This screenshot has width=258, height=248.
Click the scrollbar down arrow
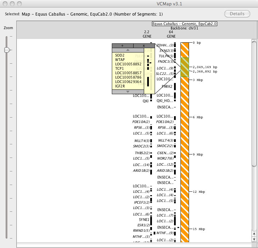(254, 240)
